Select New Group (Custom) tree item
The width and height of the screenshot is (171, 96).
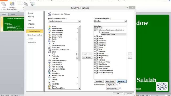108,34
